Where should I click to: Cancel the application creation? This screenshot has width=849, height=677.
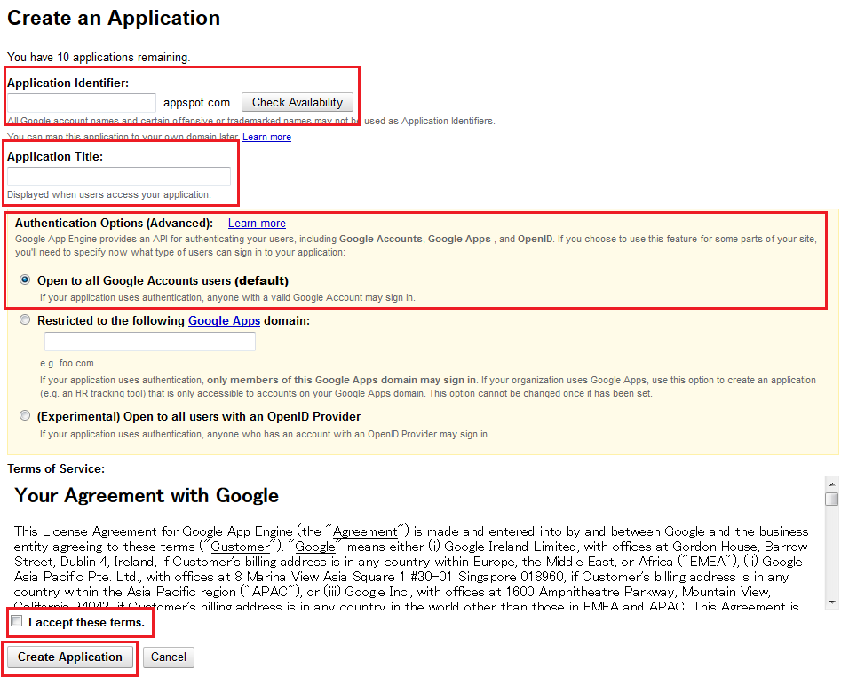[169, 657]
